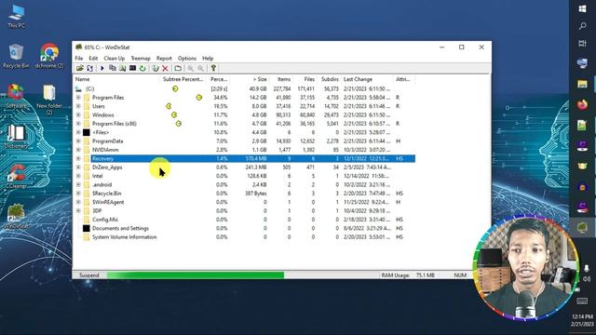Click the Open drive toolbar icon
The height and width of the screenshot is (335, 596).
80,68
